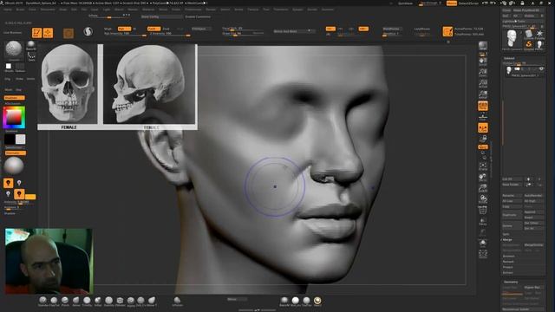555x312 pixels.
Task: Toggle Edit mode button
Action: 36,33
